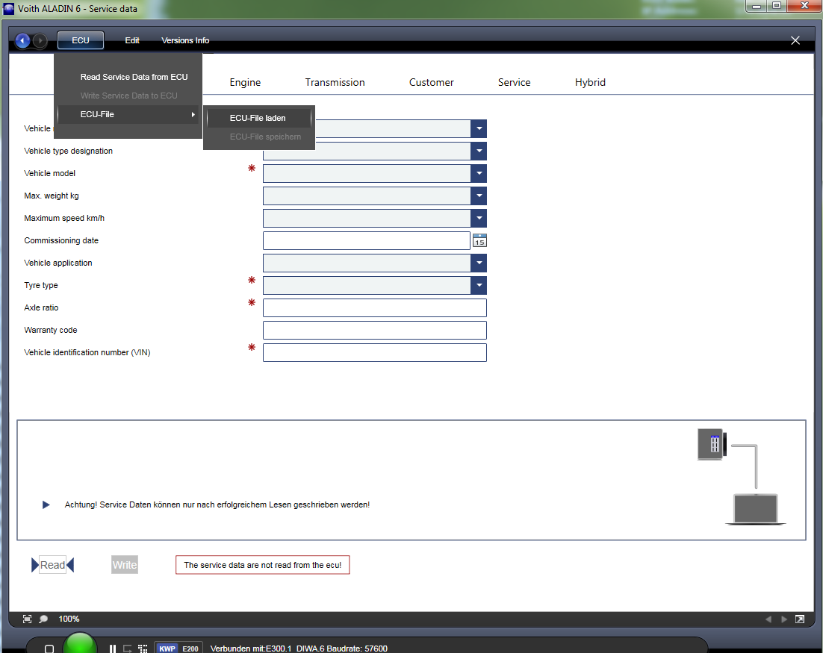This screenshot has height=653, width=823.
Task: Click the Voith ALADIN title bar app icon
Action: click(x=8, y=8)
